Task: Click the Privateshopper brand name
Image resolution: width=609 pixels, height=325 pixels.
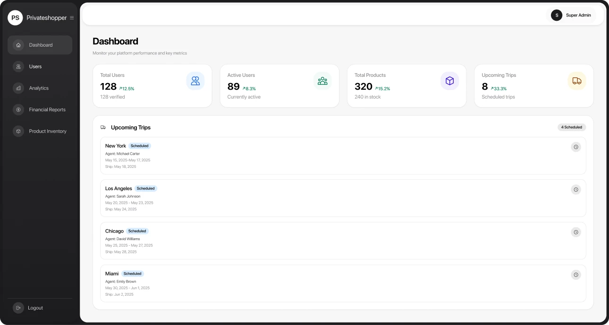Action: [x=47, y=18]
